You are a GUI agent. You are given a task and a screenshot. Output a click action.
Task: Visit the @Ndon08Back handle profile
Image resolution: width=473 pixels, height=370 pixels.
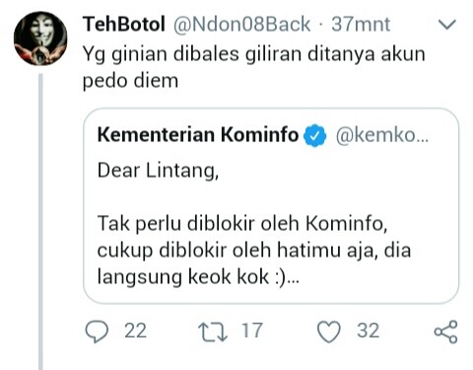[241, 24]
